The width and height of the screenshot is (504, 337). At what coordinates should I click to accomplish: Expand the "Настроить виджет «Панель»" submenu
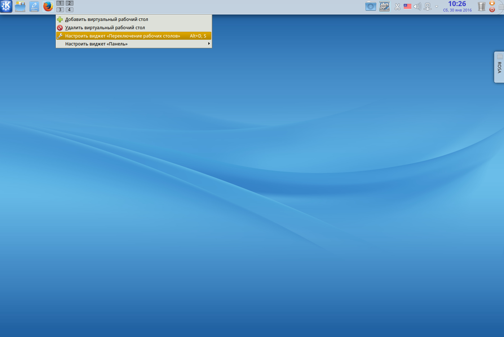pos(134,44)
